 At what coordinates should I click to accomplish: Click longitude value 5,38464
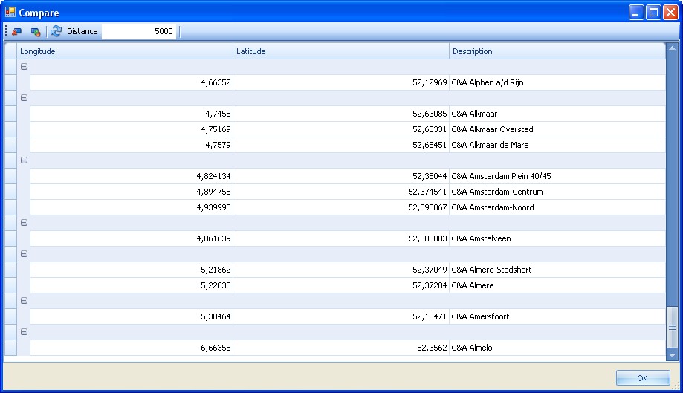click(x=216, y=316)
